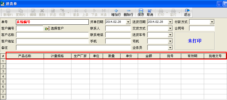Click the 编辑 edit icon
The width and height of the screenshot is (227, 100).
(x=33, y=11)
